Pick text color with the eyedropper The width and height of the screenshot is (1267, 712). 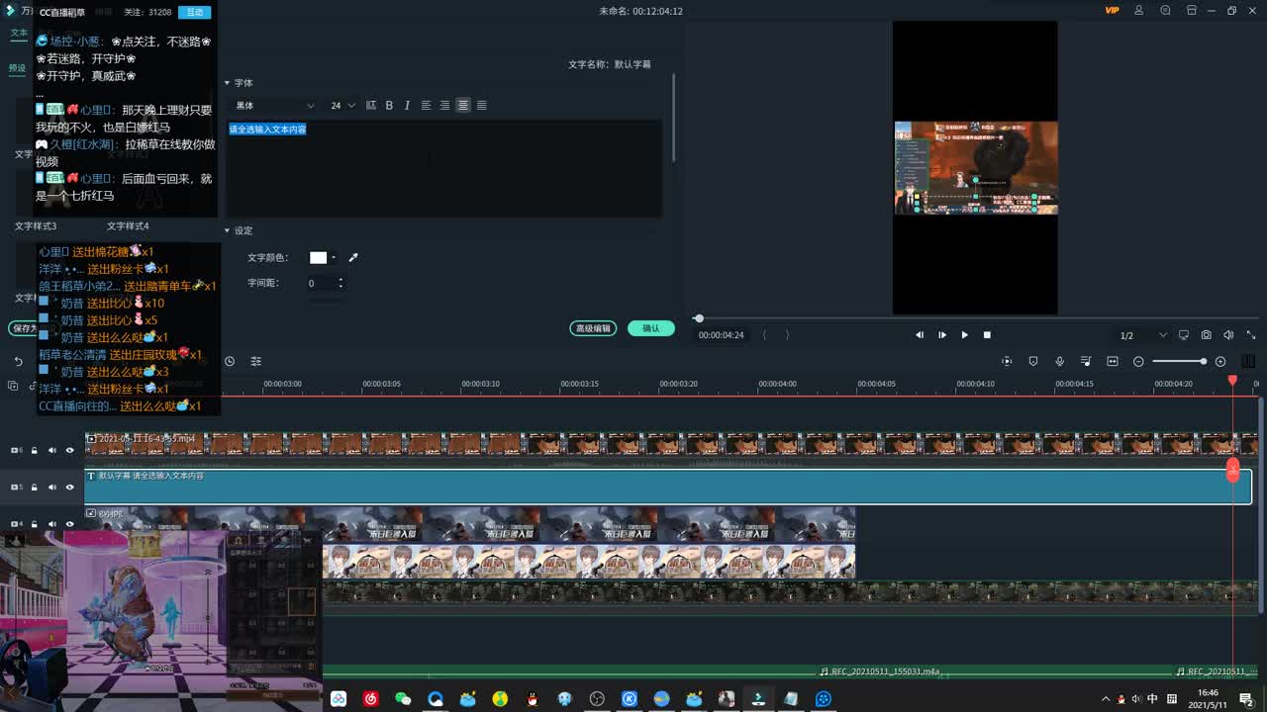click(x=353, y=258)
